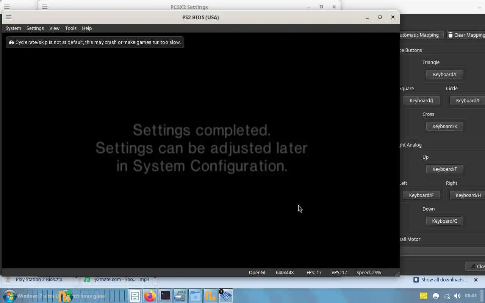Expand options arrow for y2mate mp3 download

tap(155, 279)
